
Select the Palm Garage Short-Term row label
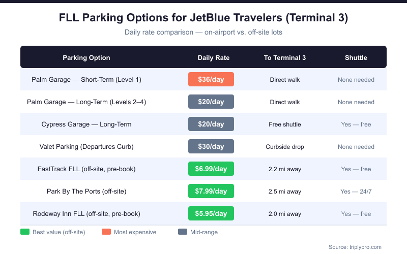coord(86,80)
